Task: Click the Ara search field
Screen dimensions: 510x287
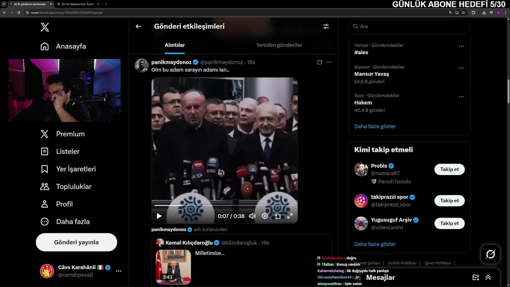Action: pyautogui.click(x=410, y=26)
